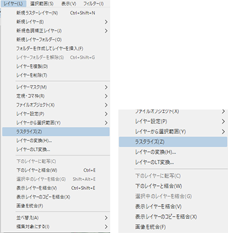Open レイヤーの変換(H)... in the enlarged menu view
This screenshot has height=233, width=228.
tap(173, 152)
